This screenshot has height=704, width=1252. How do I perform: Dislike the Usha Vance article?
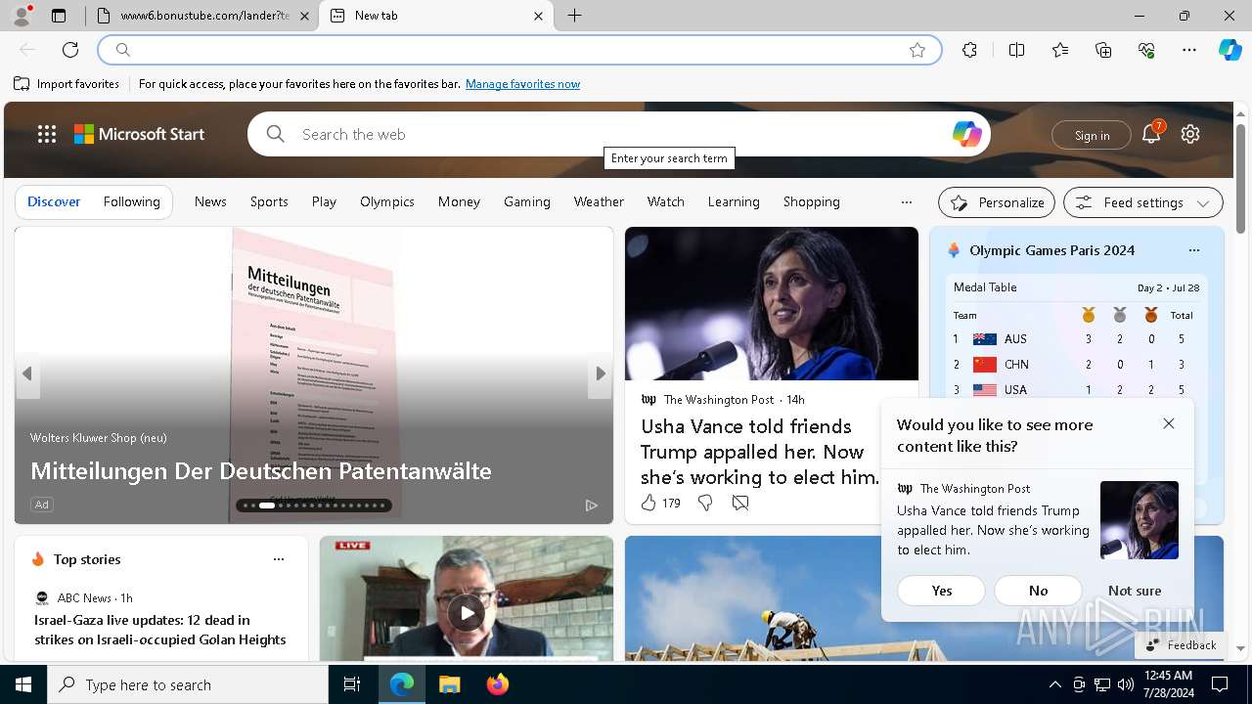705,503
